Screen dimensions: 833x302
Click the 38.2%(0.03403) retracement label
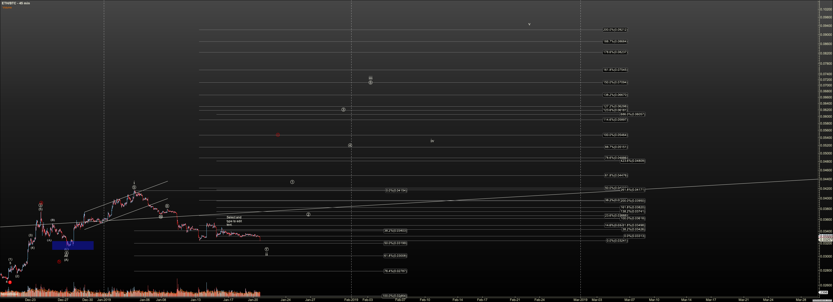(395, 231)
